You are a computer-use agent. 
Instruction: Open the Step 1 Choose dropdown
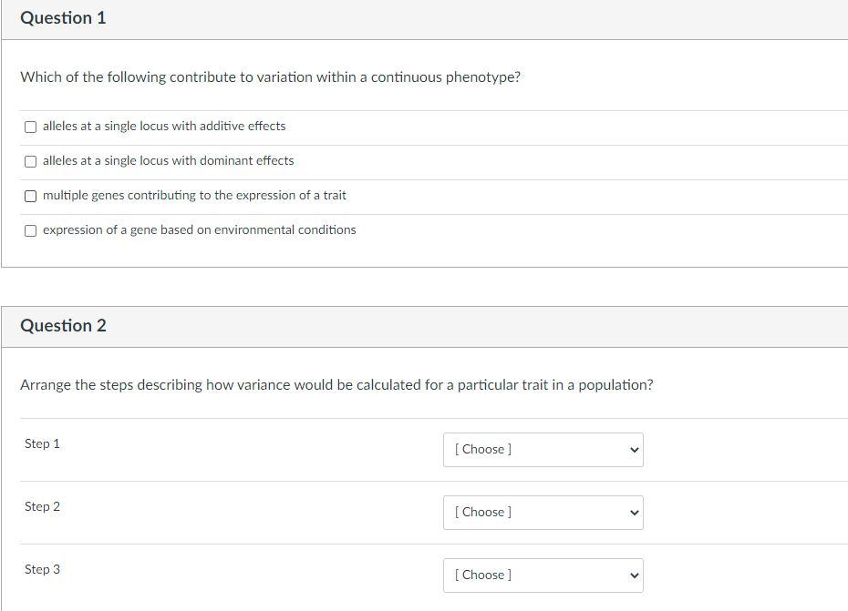click(x=543, y=450)
